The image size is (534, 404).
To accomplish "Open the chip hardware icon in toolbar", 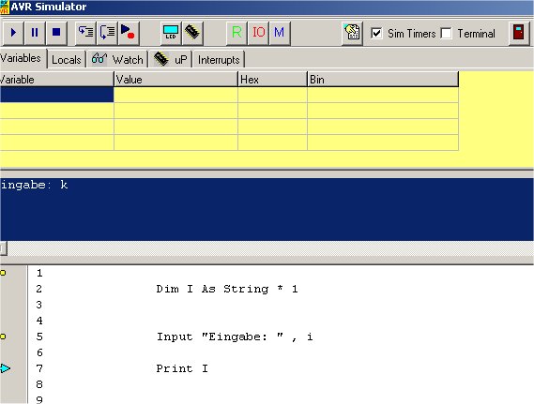I will click(x=192, y=33).
